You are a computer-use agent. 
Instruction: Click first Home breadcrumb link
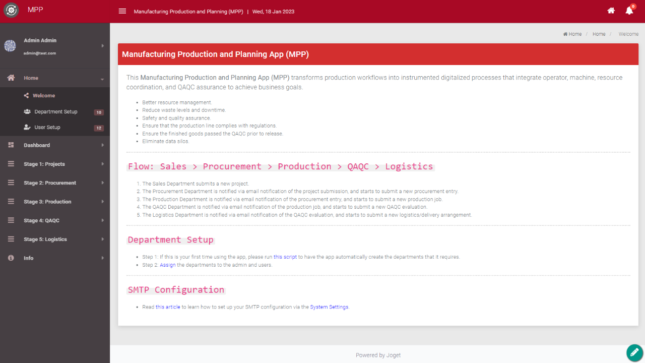click(572, 34)
